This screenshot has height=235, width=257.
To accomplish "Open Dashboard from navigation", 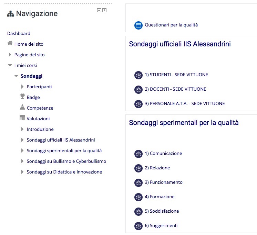I will pyautogui.click(x=19, y=34).
